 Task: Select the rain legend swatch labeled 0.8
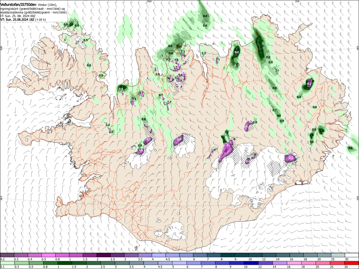[x=50, y=263]
